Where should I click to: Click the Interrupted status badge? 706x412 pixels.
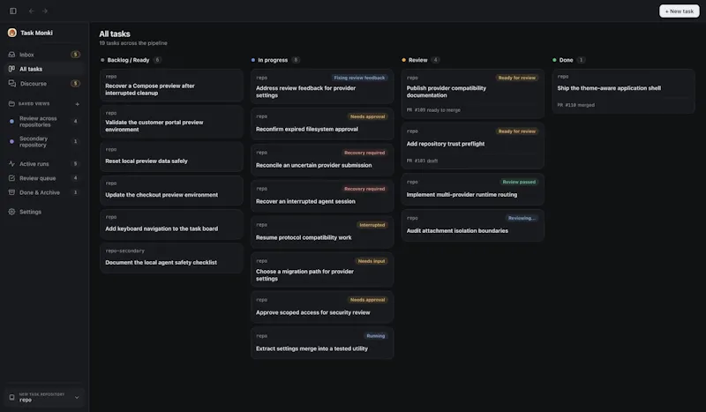pyautogui.click(x=372, y=225)
